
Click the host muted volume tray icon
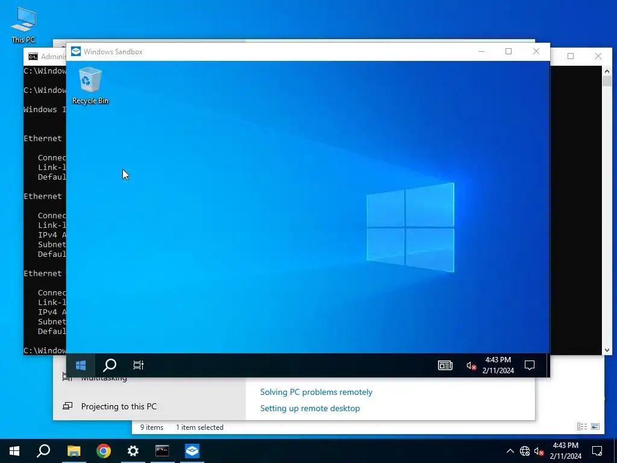point(539,451)
